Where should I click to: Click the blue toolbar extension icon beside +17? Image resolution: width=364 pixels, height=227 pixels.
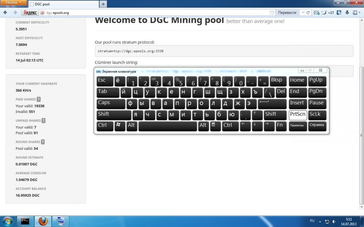(x=339, y=13)
